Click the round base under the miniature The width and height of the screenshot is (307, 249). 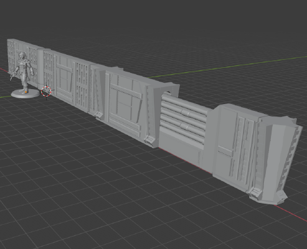[x=26, y=93]
